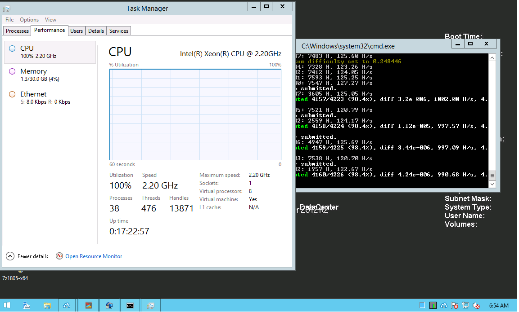Click the Threads value 476
Image resolution: width=519 pixels, height=312 pixels.
coord(149,208)
